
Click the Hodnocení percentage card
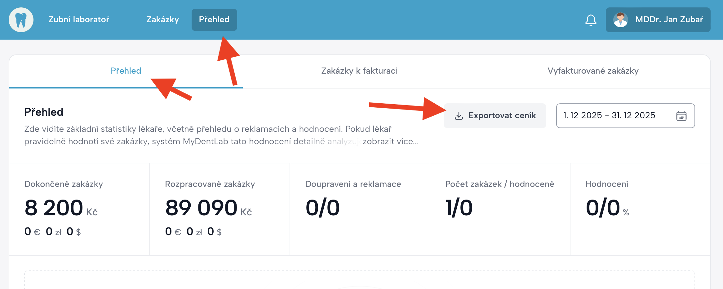(x=640, y=209)
